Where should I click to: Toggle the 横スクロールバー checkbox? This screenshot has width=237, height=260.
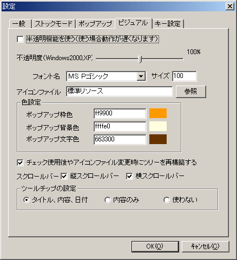(129, 176)
